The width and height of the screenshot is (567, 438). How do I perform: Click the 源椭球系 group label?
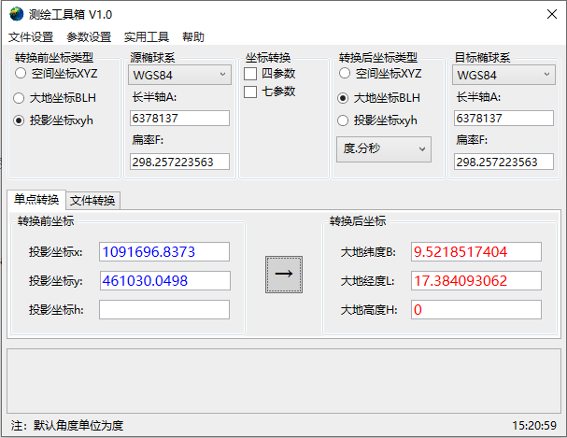point(152,58)
